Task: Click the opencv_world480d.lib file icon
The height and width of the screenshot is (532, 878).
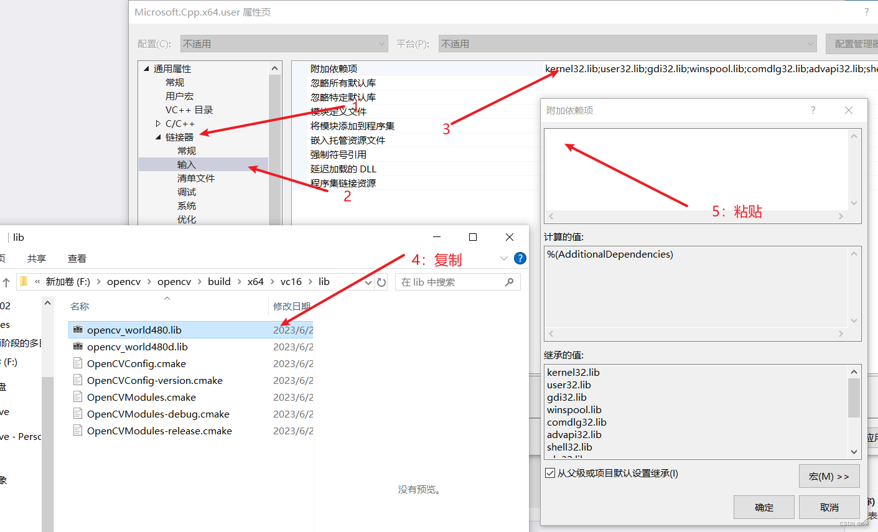Action: click(78, 346)
